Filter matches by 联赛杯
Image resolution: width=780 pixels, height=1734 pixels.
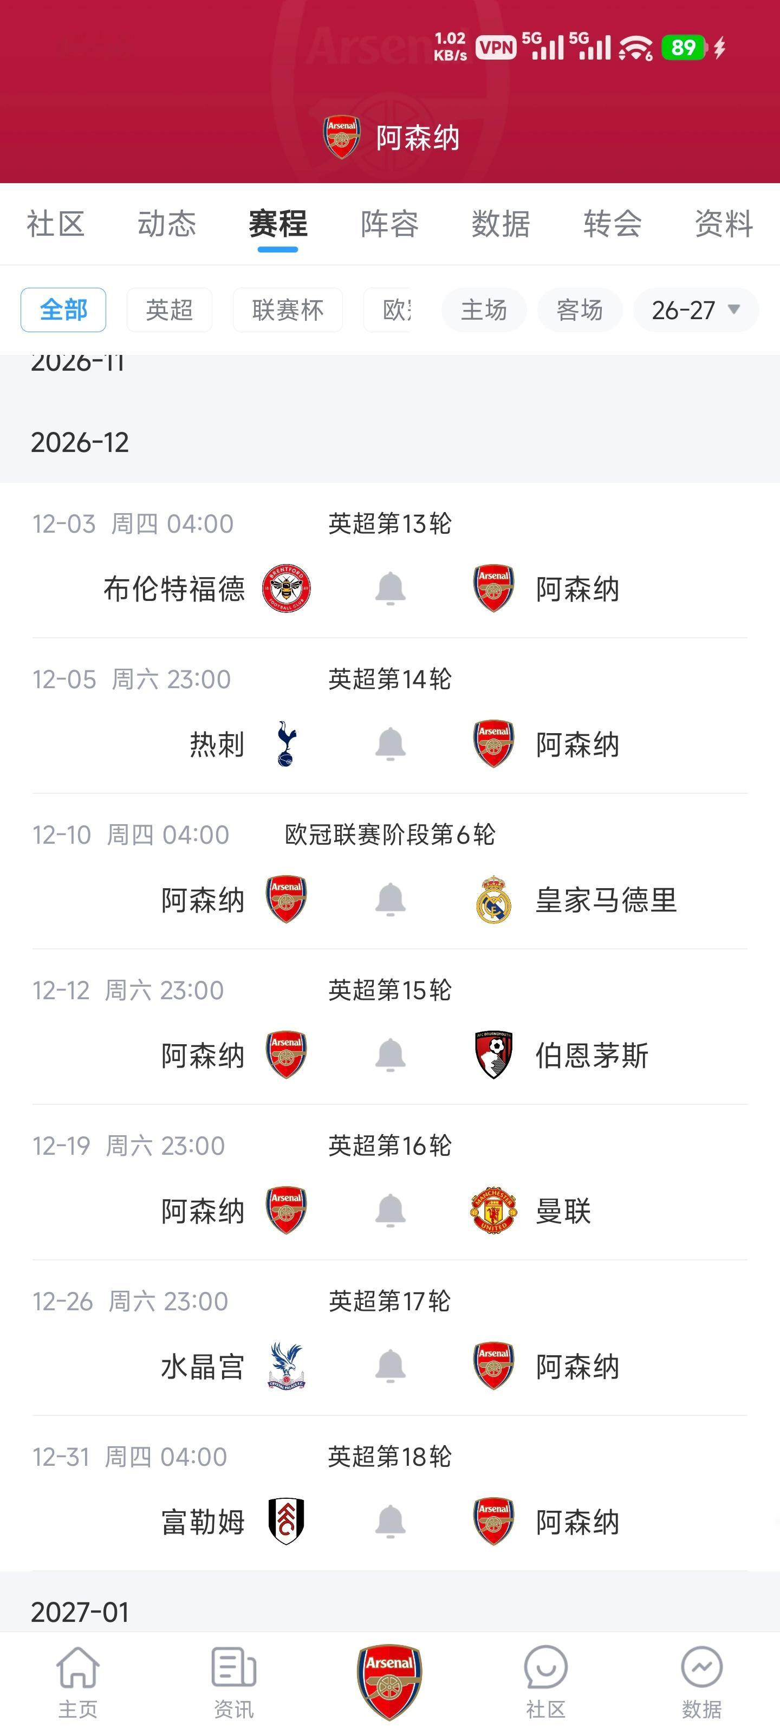point(288,309)
